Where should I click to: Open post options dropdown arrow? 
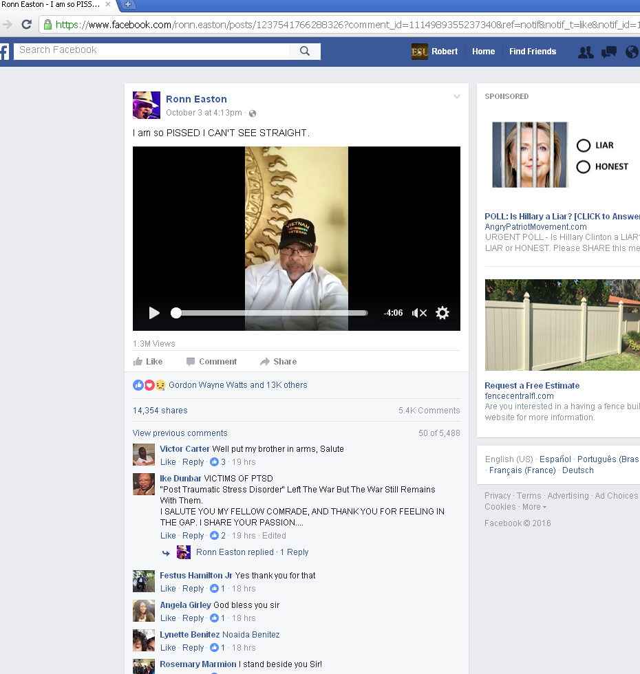456,97
